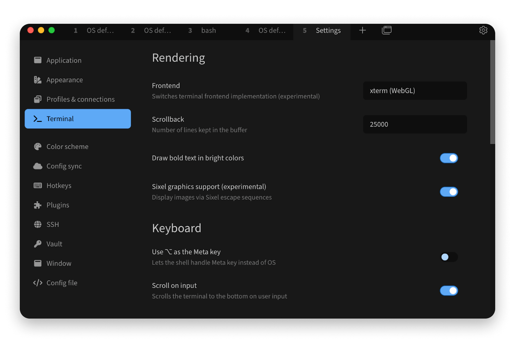The width and height of the screenshot is (515, 345).
Task: Open the profile selector window icon
Action: click(387, 30)
